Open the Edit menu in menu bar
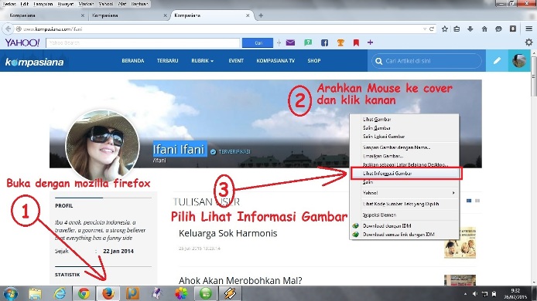 click(24, 4)
